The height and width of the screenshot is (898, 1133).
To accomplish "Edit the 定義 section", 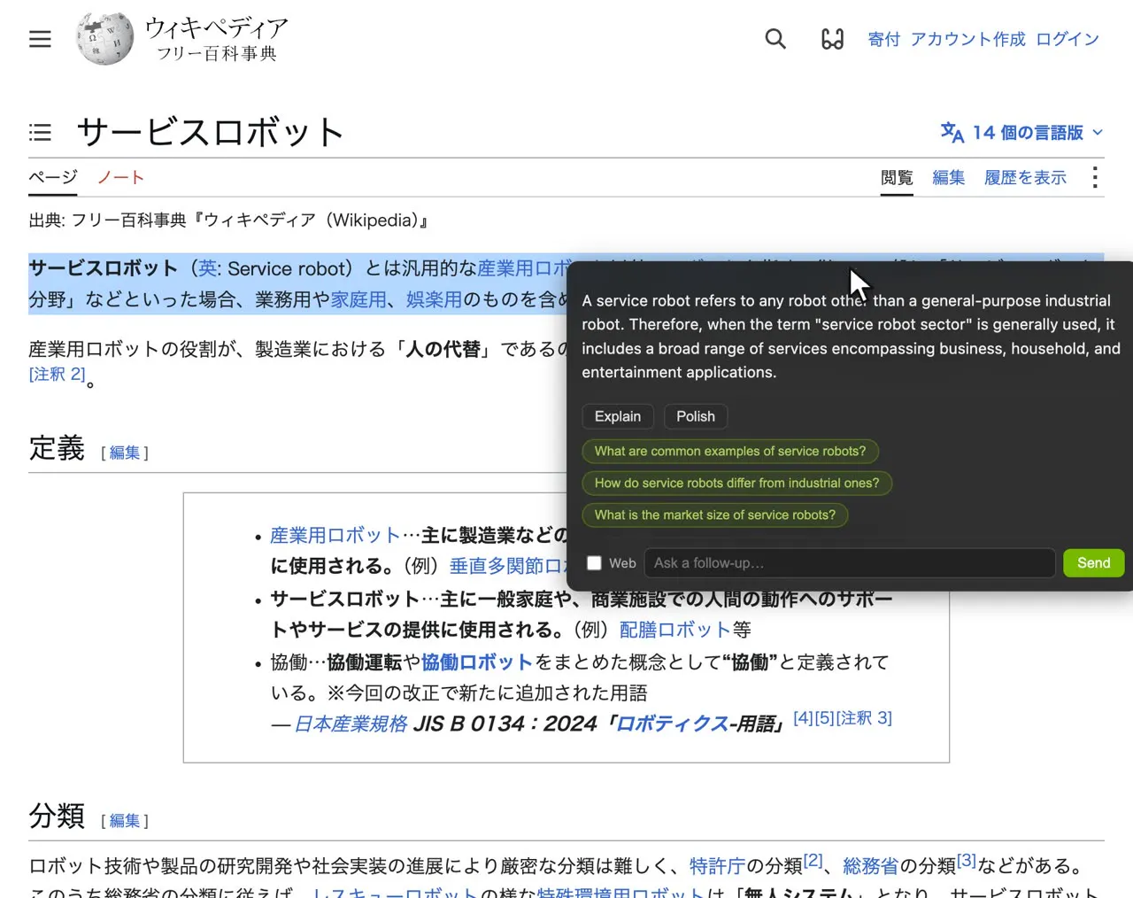I will tap(125, 453).
